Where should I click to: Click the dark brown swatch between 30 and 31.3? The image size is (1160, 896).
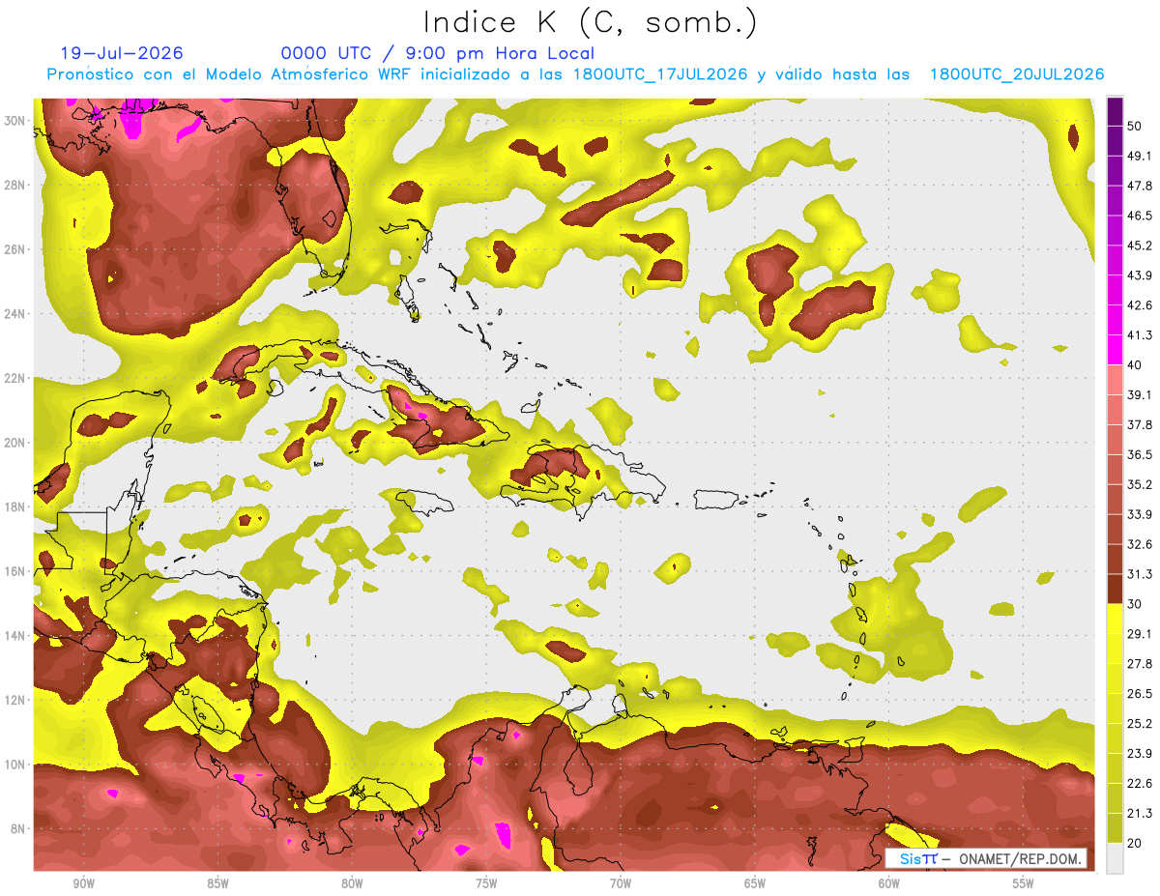click(x=1115, y=589)
